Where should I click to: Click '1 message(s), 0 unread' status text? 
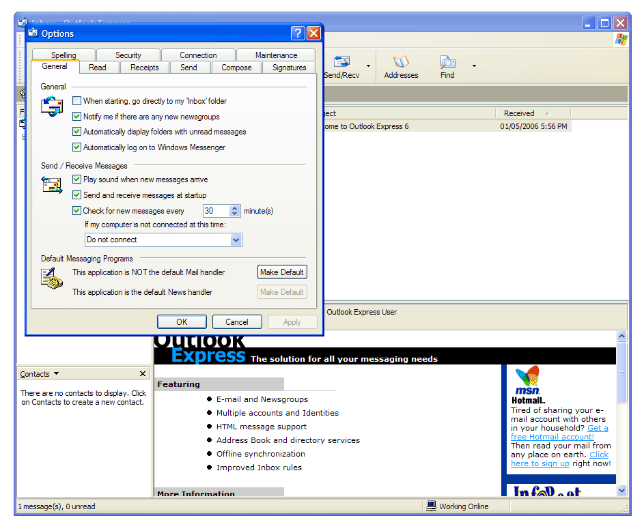[57, 506]
